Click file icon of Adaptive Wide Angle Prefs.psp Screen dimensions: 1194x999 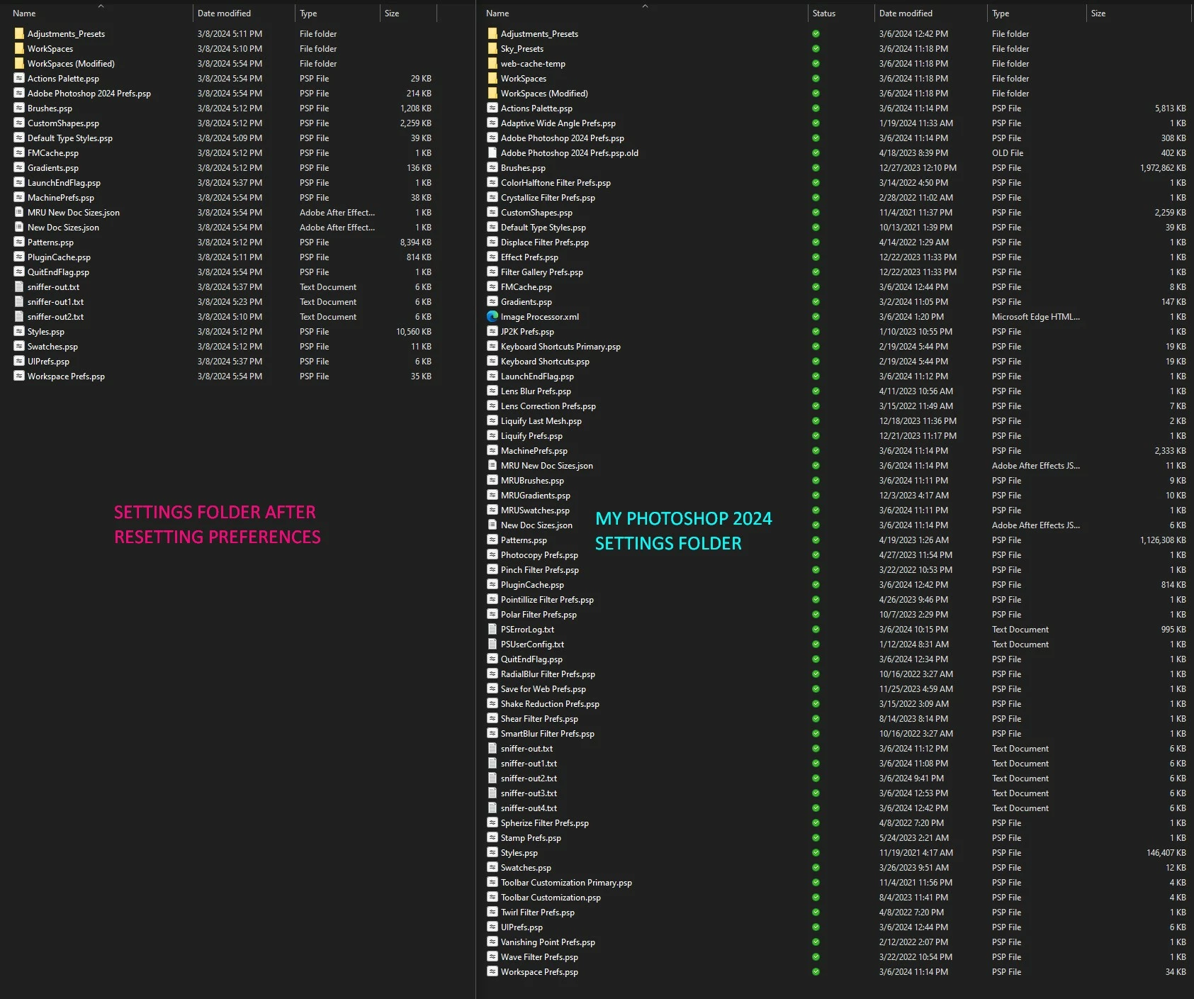tap(492, 123)
